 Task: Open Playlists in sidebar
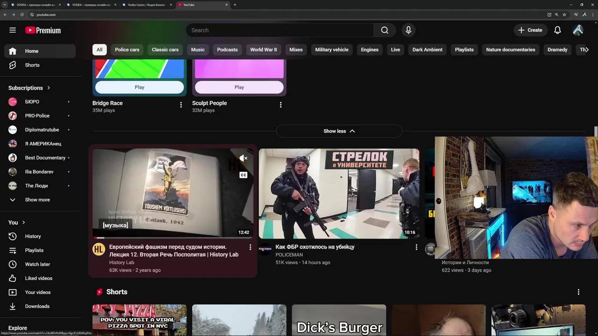click(40, 251)
